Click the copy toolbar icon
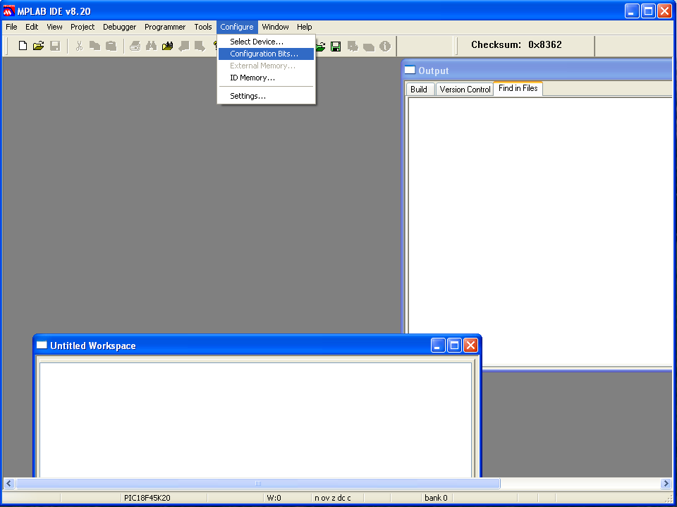 94,45
